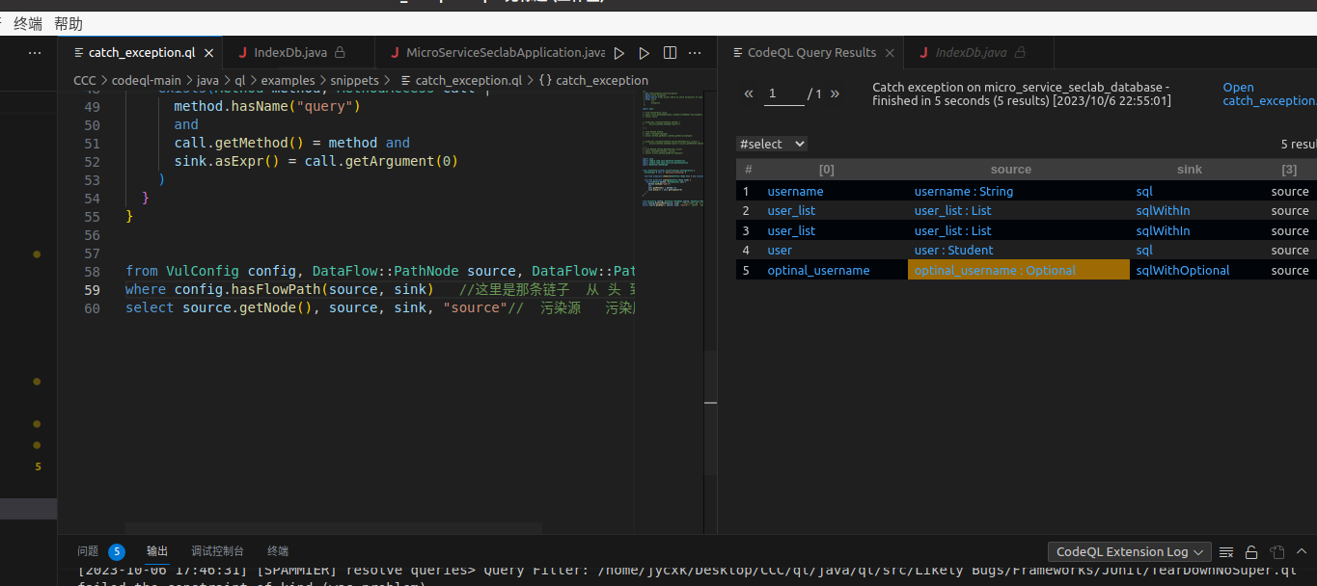Open the output log in editor

[x=1276, y=552]
